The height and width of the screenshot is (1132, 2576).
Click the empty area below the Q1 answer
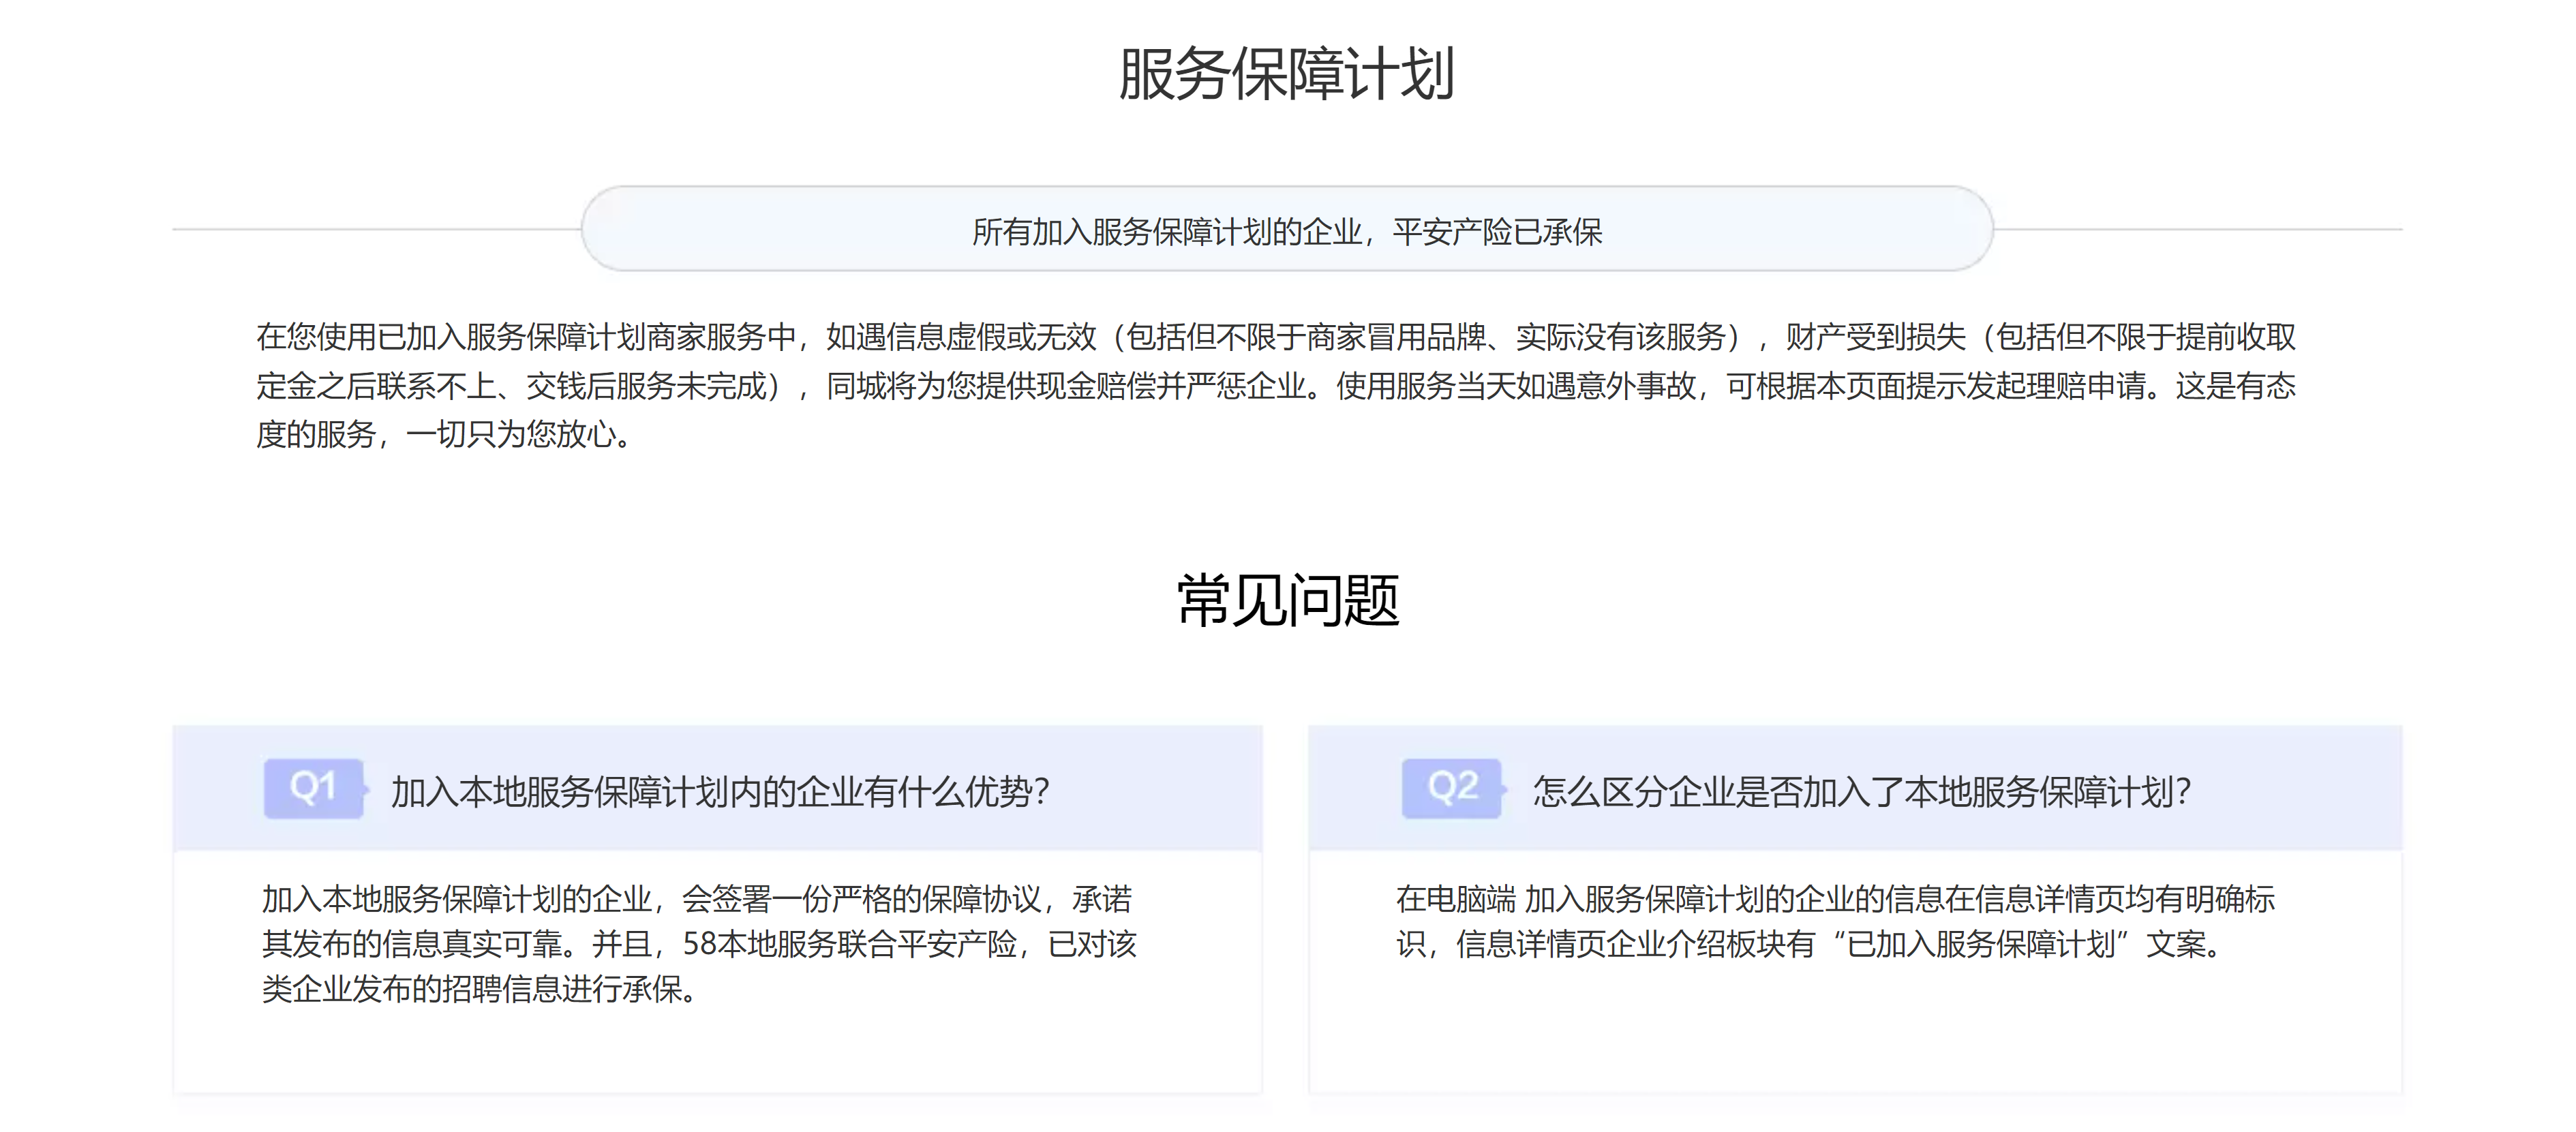tap(717, 1050)
